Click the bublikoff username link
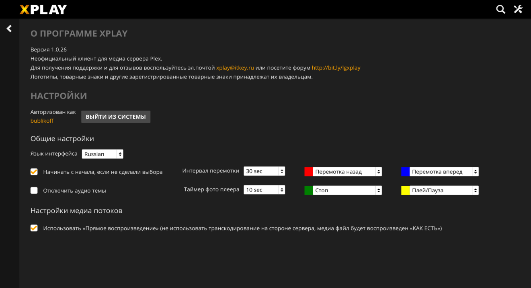The height and width of the screenshot is (288, 531). (42, 121)
